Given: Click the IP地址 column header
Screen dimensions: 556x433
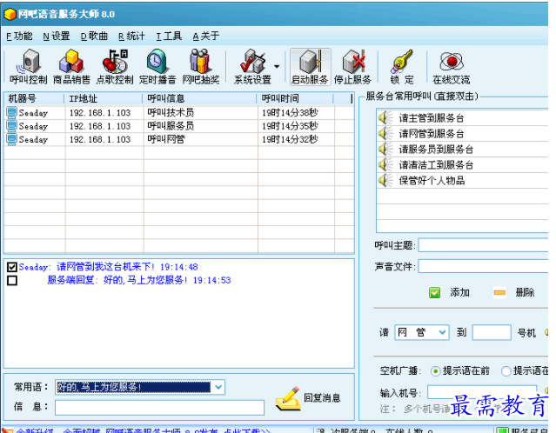Looking at the screenshot, I should (x=104, y=98).
